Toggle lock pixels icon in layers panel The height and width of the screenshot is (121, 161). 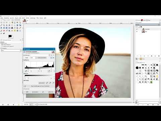(x=139, y=27)
